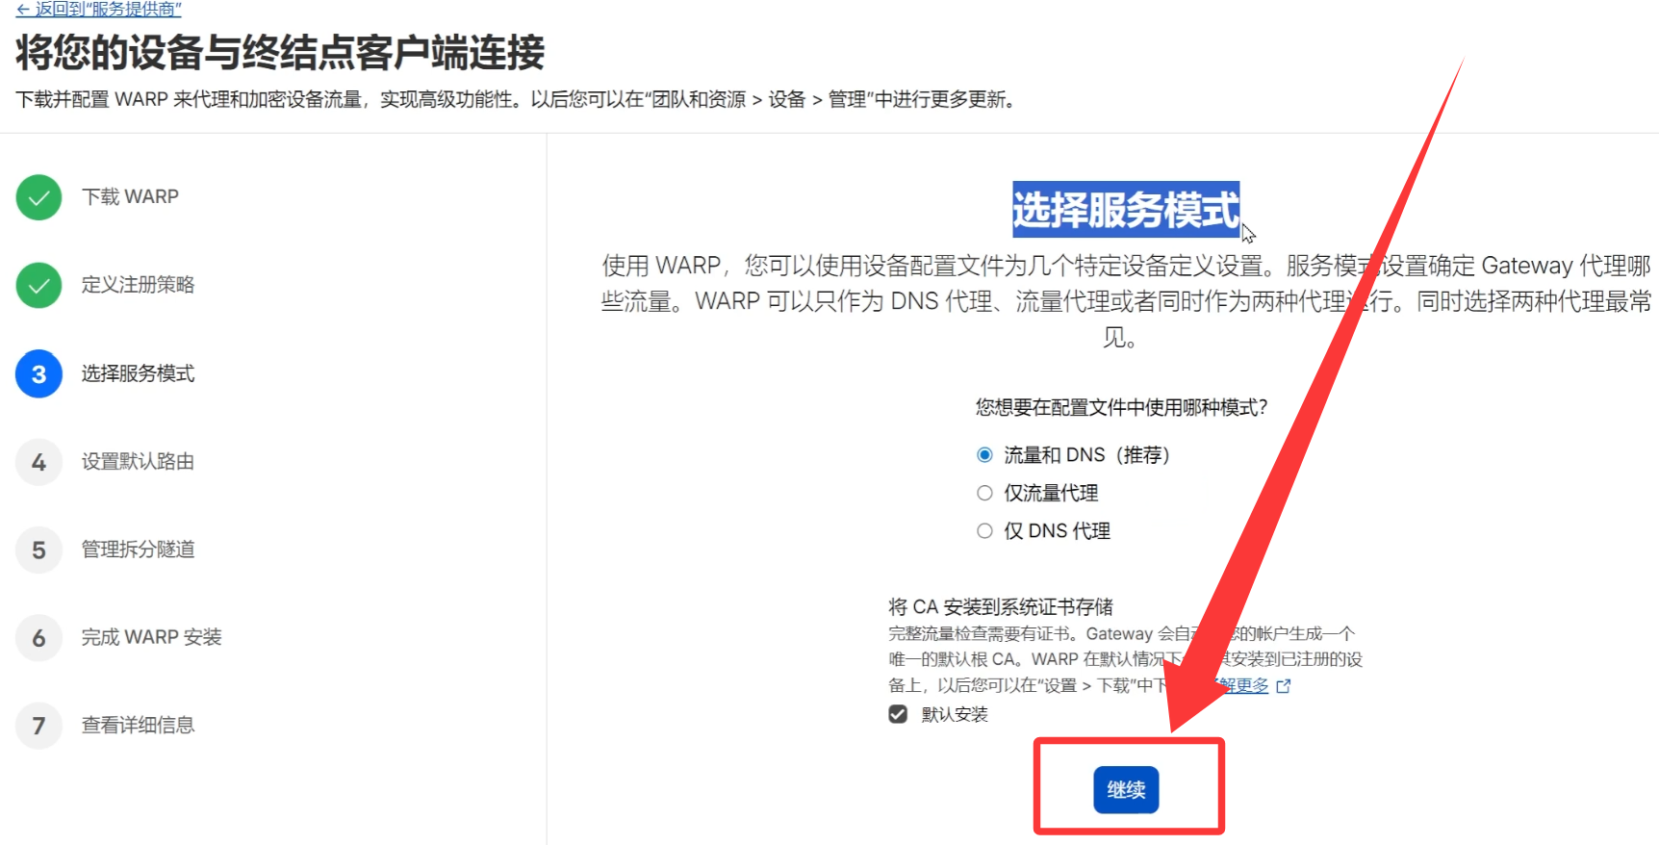The width and height of the screenshot is (1659, 845).
Task: Click the step 7 number circle
Action: pos(38,726)
